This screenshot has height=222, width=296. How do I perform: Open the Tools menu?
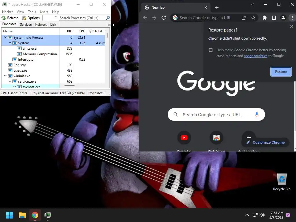coord(32,12)
